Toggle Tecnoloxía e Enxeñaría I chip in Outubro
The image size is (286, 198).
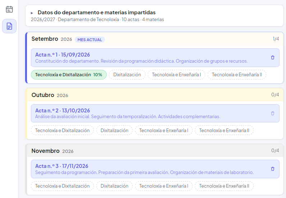point(163,130)
